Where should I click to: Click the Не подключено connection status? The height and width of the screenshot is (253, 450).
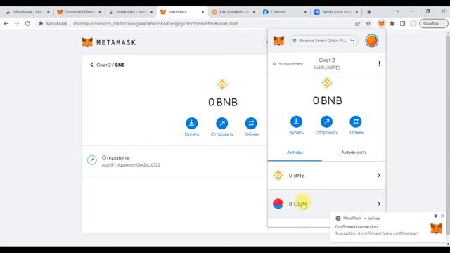288,63
